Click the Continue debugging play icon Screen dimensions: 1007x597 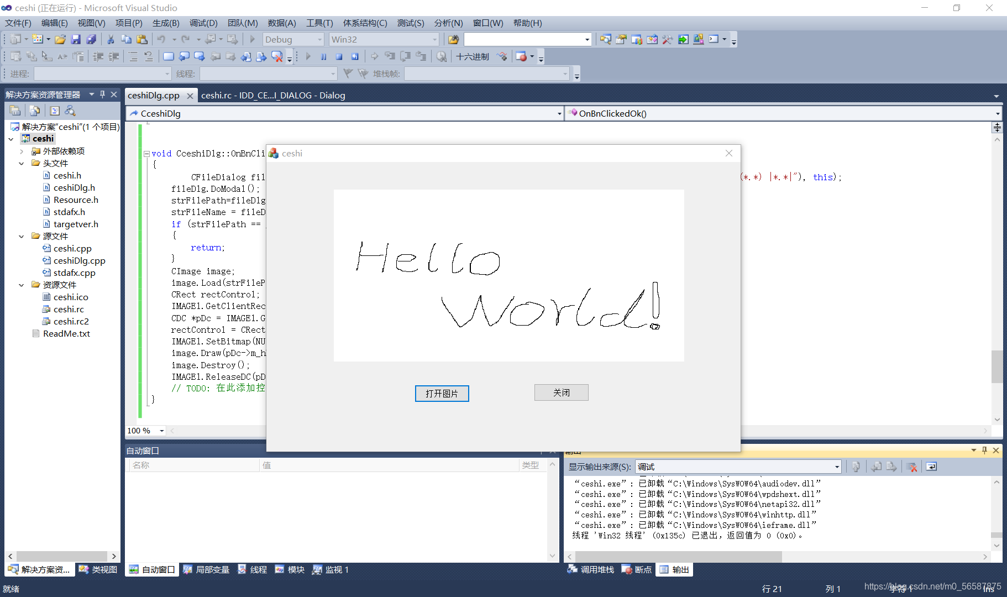coord(308,56)
